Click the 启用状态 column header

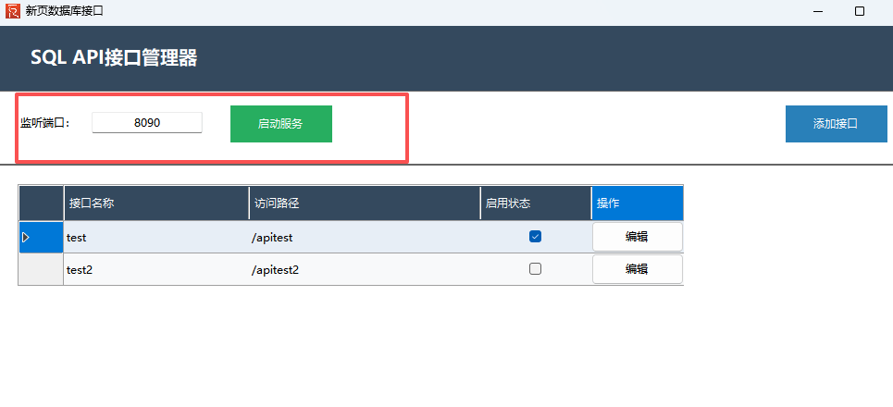pyautogui.click(x=535, y=203)
